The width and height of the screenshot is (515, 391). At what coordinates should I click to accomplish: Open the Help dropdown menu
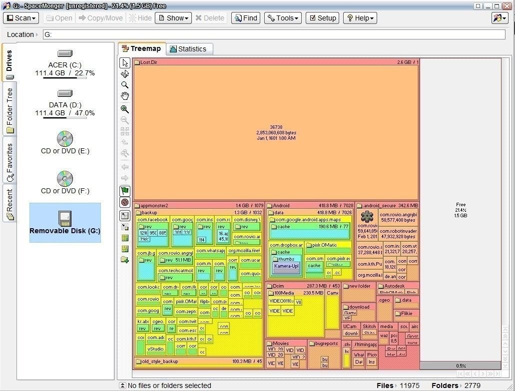tap(360, 18)
